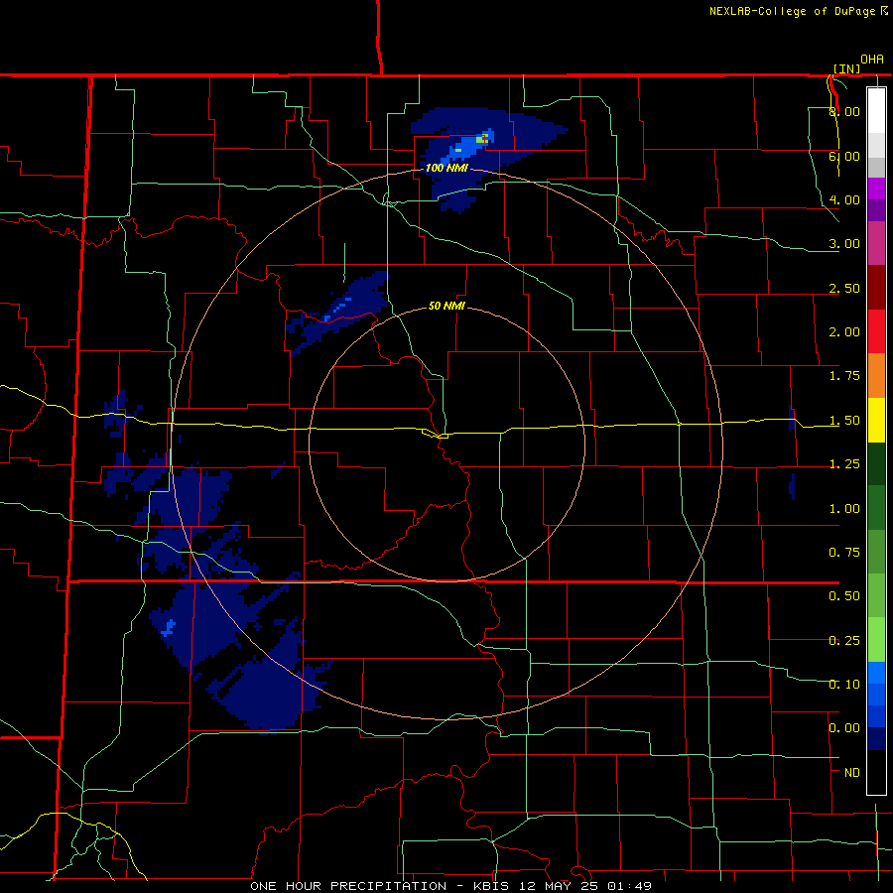Click the 0.25 legend value
The height and width of the screenshot is (893, 893).
coord(844,641)
